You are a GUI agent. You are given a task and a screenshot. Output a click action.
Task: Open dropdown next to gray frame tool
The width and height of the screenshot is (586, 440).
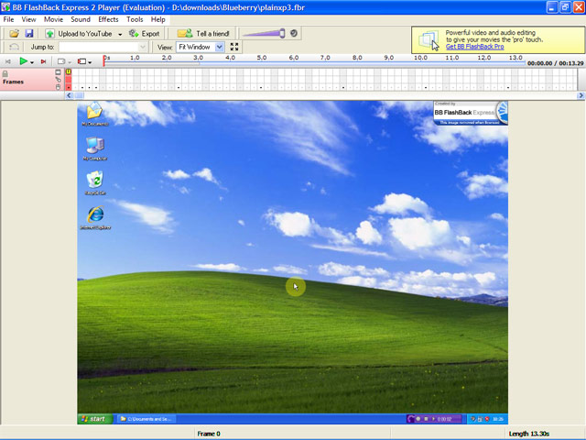pos(70,62)
